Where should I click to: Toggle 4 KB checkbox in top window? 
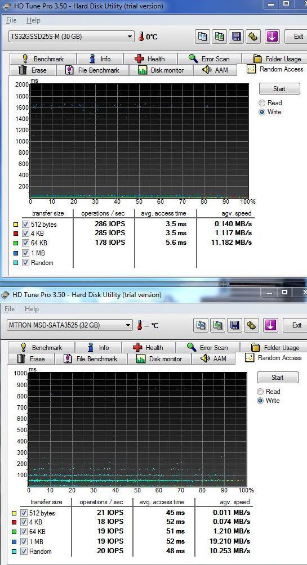25,234
